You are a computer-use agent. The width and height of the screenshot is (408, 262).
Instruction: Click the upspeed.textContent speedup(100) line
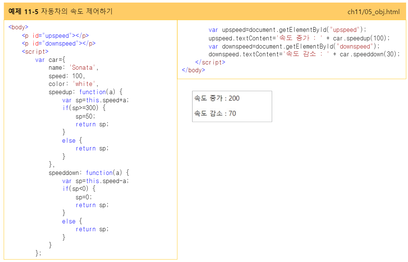tap(299, 38)
